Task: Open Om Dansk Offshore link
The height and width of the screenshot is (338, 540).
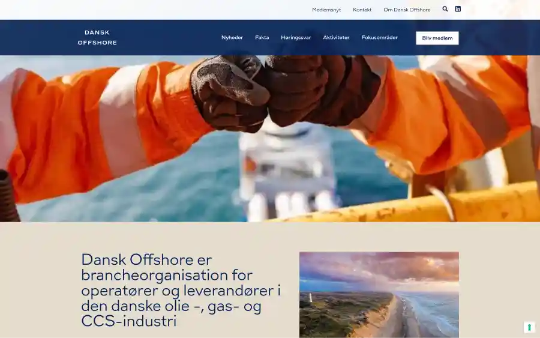Action: point(407,10)
